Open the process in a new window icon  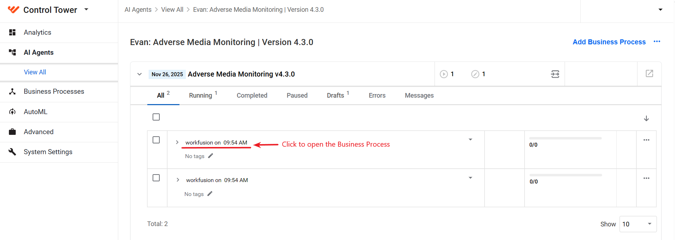(649, 74)
